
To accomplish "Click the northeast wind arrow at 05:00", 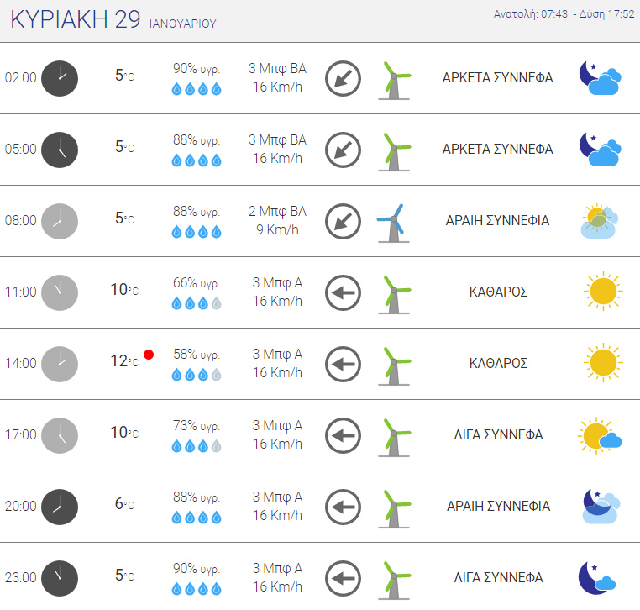I will tap(343, 150).
